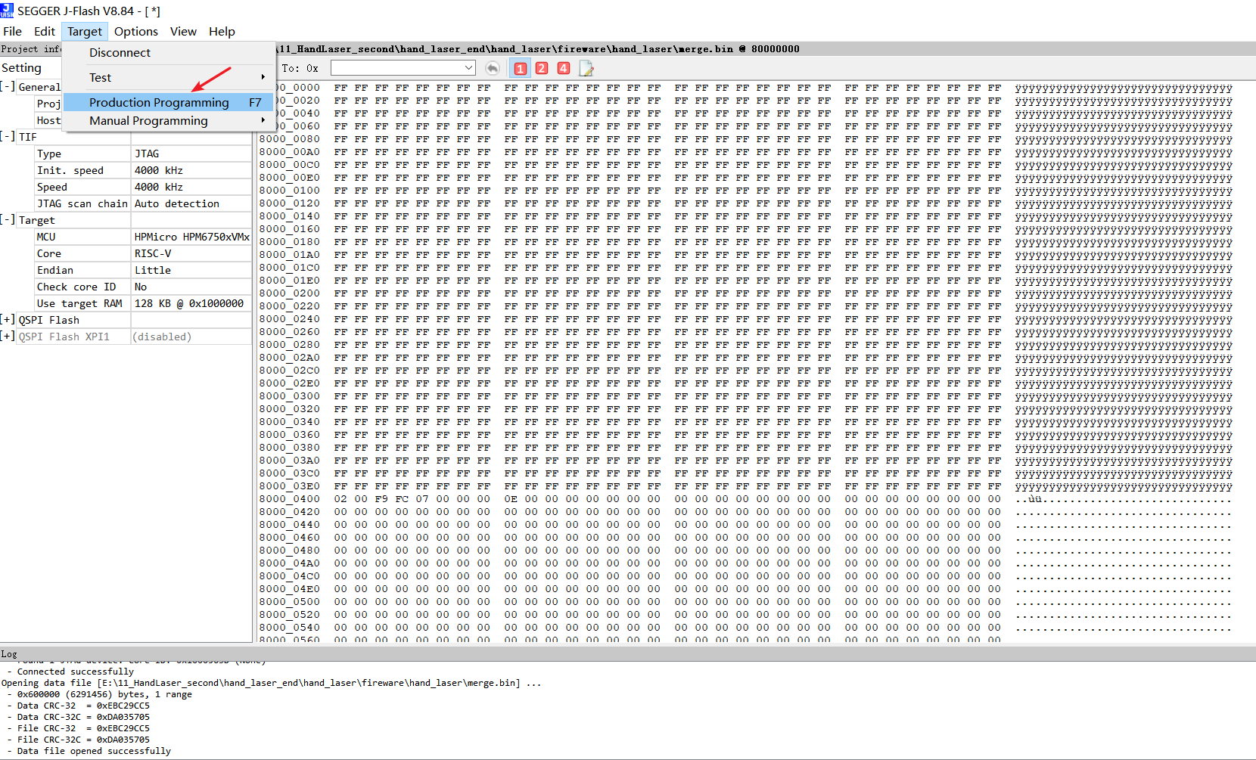
Task: Collapse the General settings group
Action: point(8,86)
